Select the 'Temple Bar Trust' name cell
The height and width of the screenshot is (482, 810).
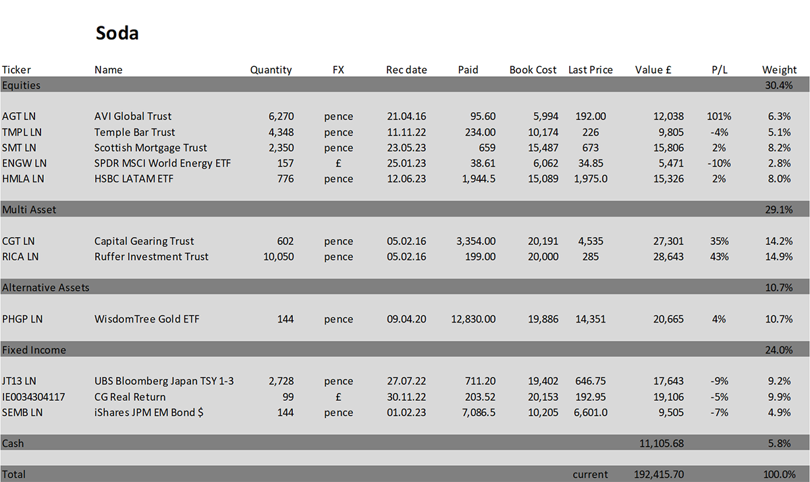tap(135, 132)
